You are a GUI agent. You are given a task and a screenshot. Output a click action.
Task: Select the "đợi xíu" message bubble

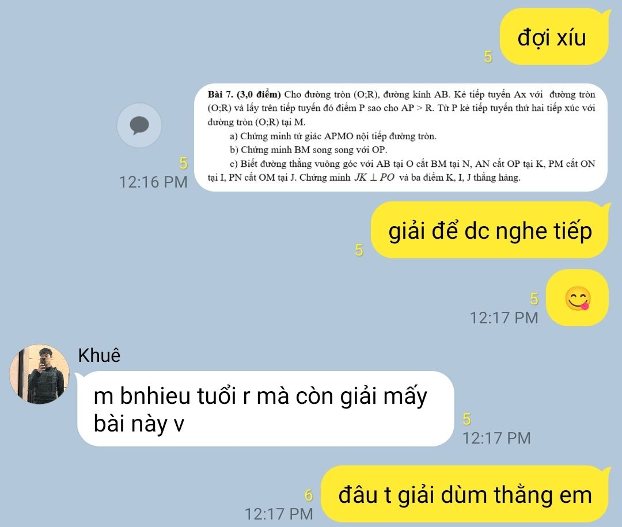click(554, 37)
